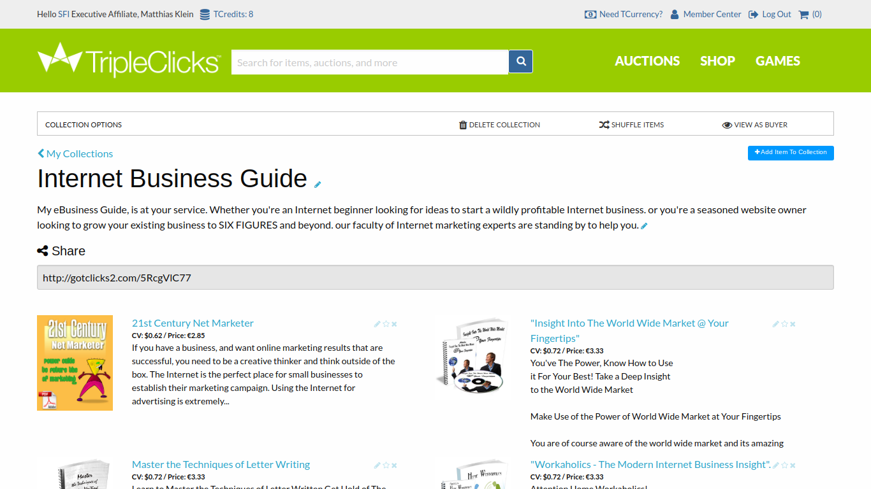Click the Add Item To Collection button
The width and height of the screenshot is (871, 489).
791,153
